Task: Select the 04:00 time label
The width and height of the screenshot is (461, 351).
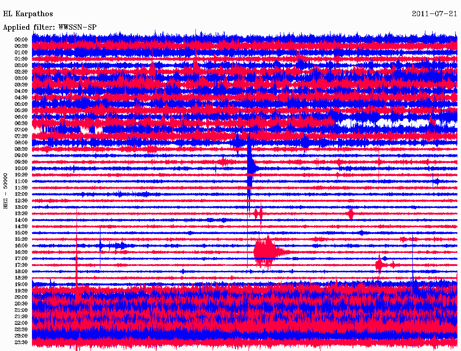Action: coord(21,91)
